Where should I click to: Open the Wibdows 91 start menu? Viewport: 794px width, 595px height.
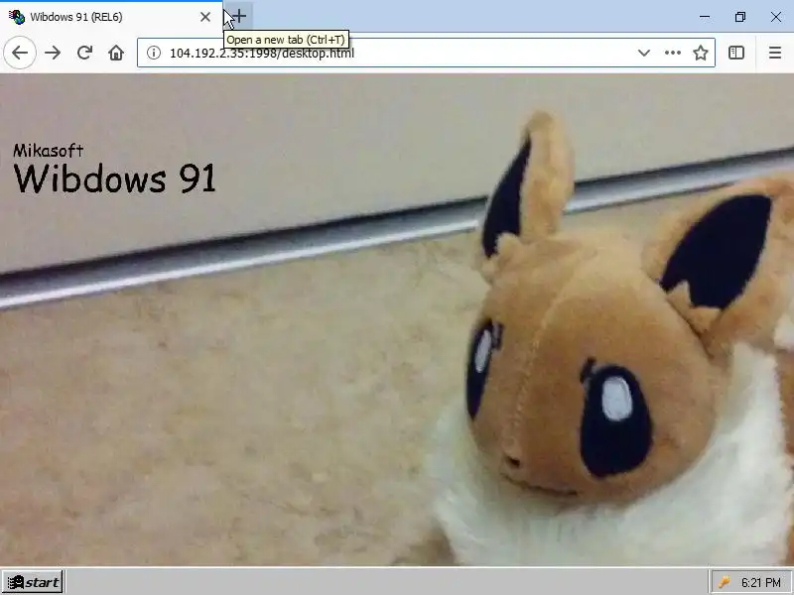point(33,582)
